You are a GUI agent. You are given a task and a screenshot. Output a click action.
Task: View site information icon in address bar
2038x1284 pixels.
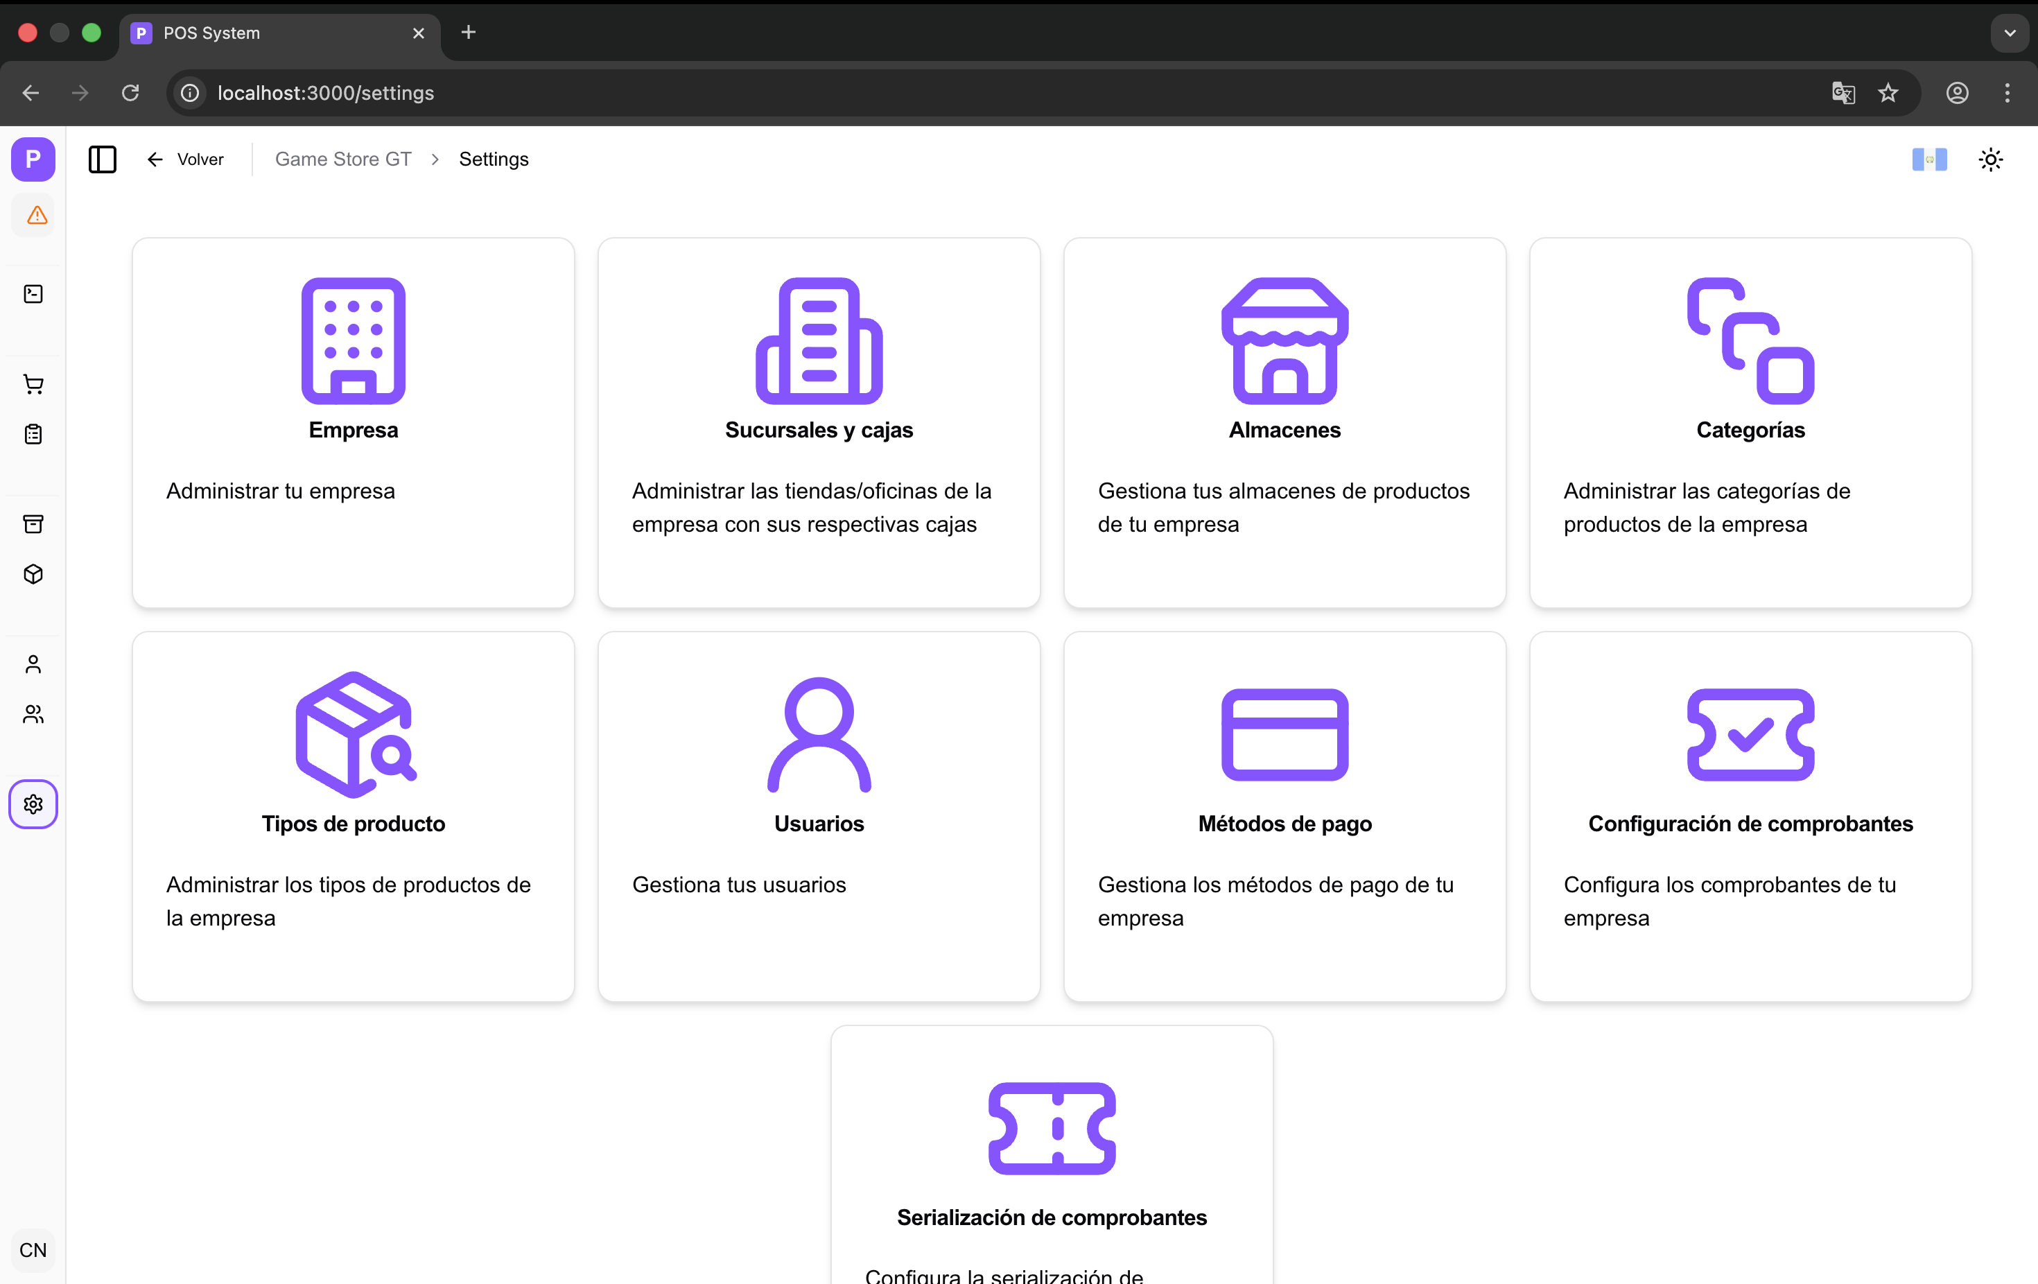[191, 93]
